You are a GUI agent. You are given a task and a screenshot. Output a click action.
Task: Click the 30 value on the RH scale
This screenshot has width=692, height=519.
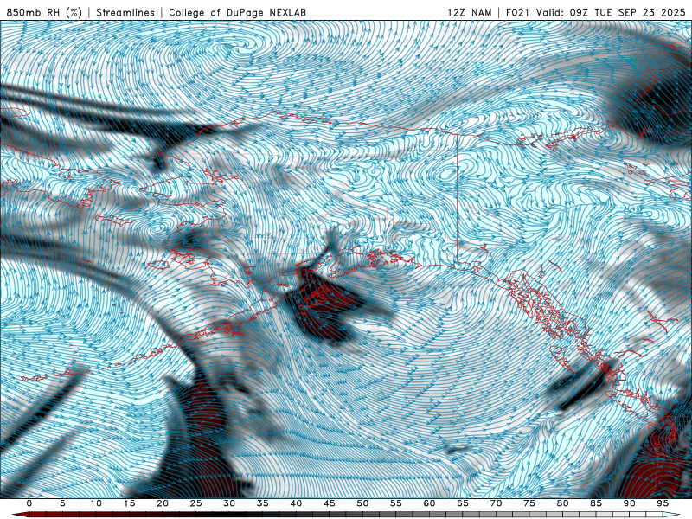click(x=229, y=503)
